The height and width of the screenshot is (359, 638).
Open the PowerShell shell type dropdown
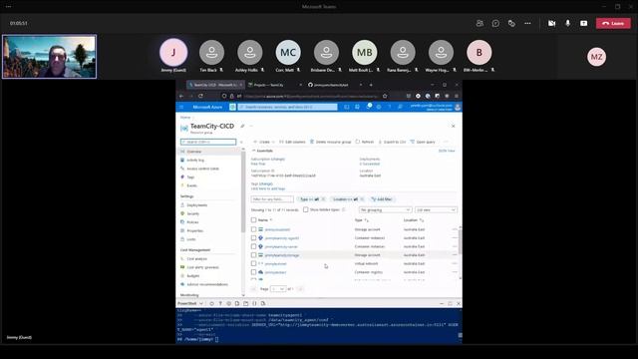point(190,303)
